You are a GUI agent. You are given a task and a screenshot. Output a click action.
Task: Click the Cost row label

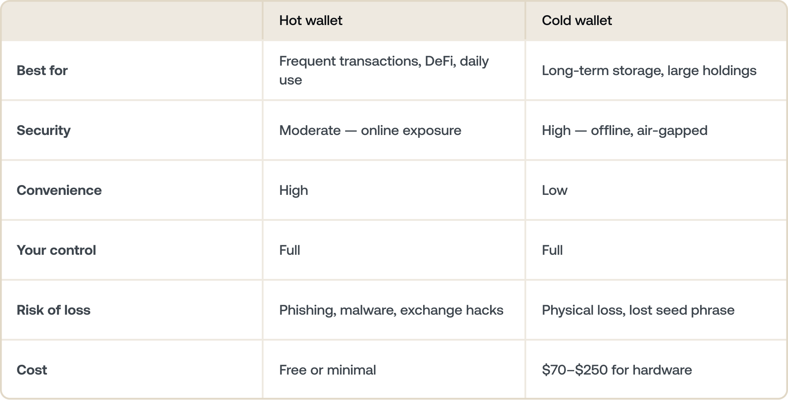32,370
